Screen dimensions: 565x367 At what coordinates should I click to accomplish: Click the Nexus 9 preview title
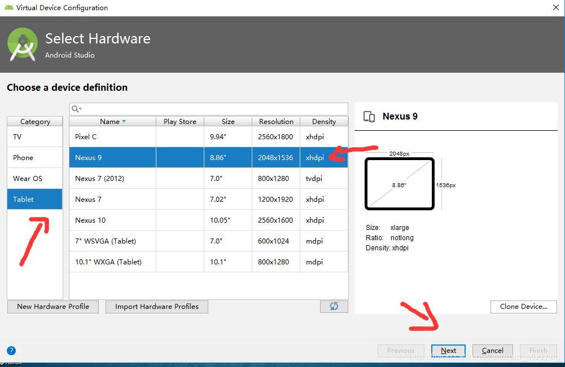tap(400, 116)
